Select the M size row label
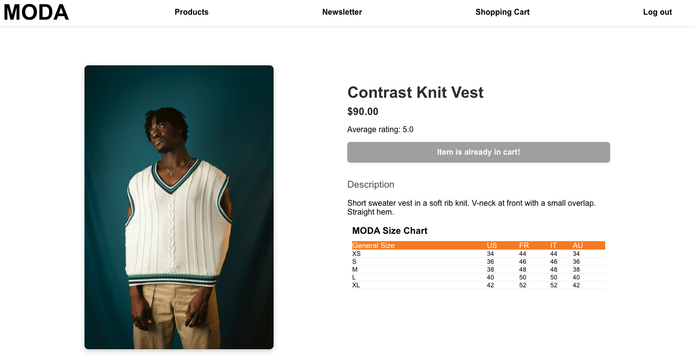 [x=355, y=270]
